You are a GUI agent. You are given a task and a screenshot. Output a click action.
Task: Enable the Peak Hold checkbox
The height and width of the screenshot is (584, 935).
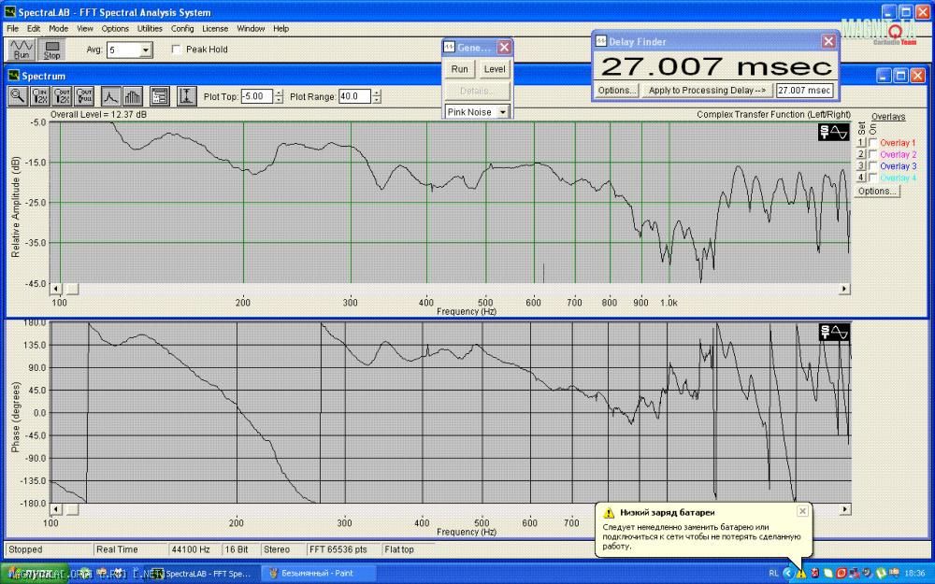click(x=177, y=50)
